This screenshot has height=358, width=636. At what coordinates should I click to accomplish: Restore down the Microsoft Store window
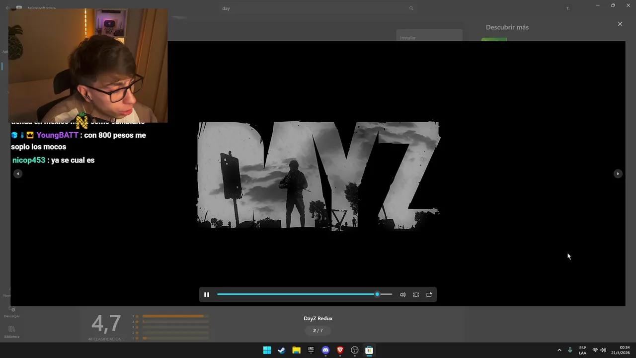click(x=613, y=5)
